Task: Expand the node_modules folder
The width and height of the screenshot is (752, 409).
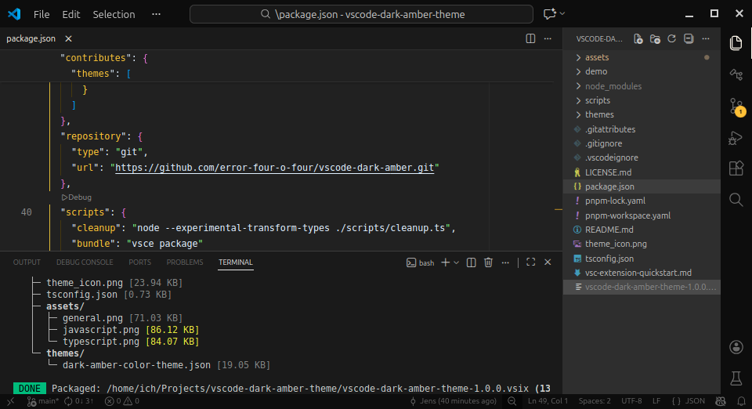Action: pyautogui.click(x=642, y=86)
